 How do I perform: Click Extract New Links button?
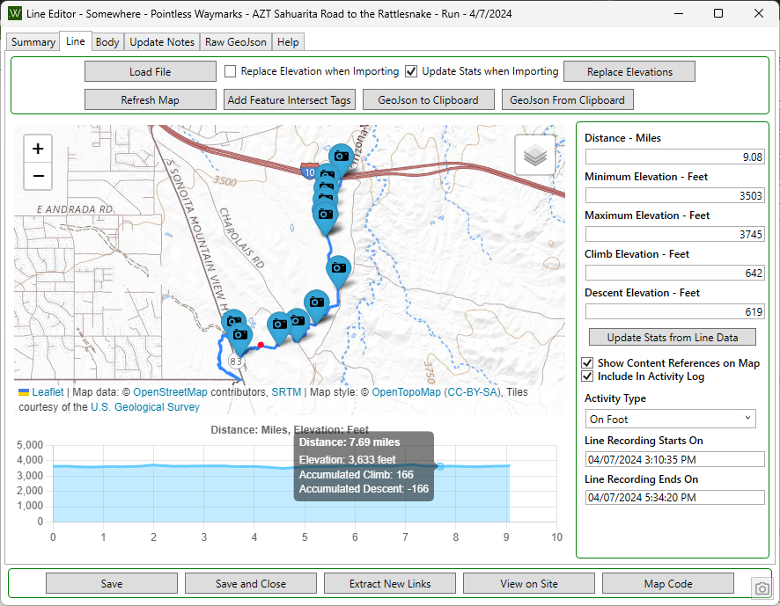click(390, 584)
